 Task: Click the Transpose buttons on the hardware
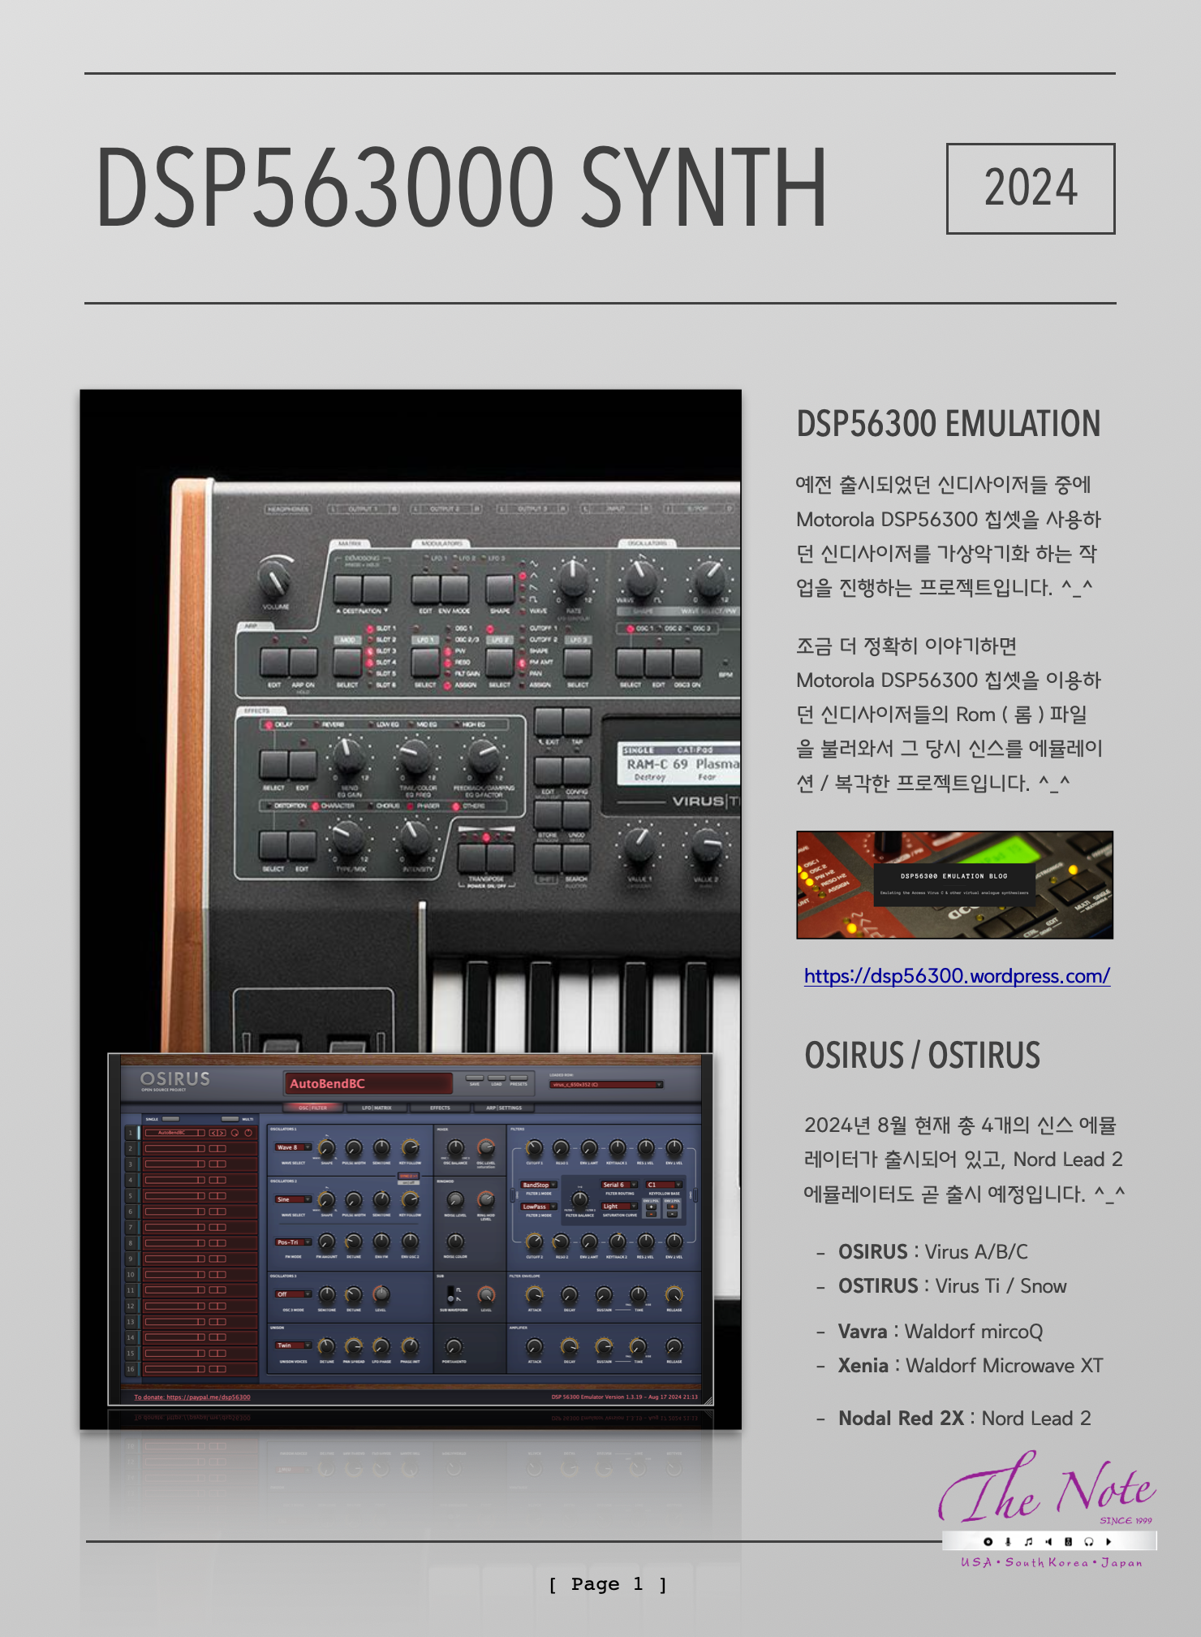(486, 857)
